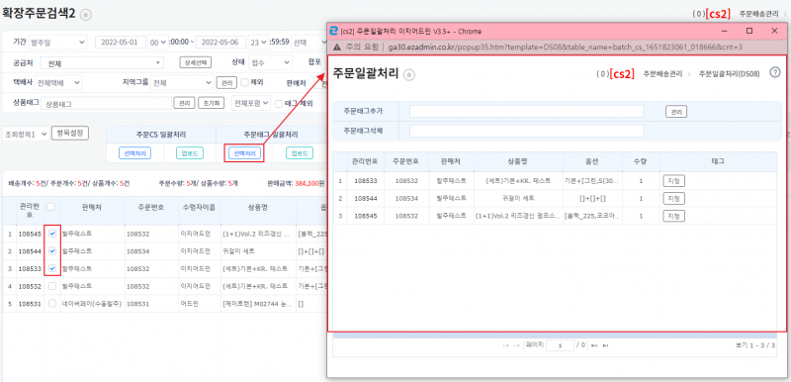Screen dimensions: 791x382
Task: Click 선택처리 under 주문CS 일괄처리
Action: (x=134, y=153)
